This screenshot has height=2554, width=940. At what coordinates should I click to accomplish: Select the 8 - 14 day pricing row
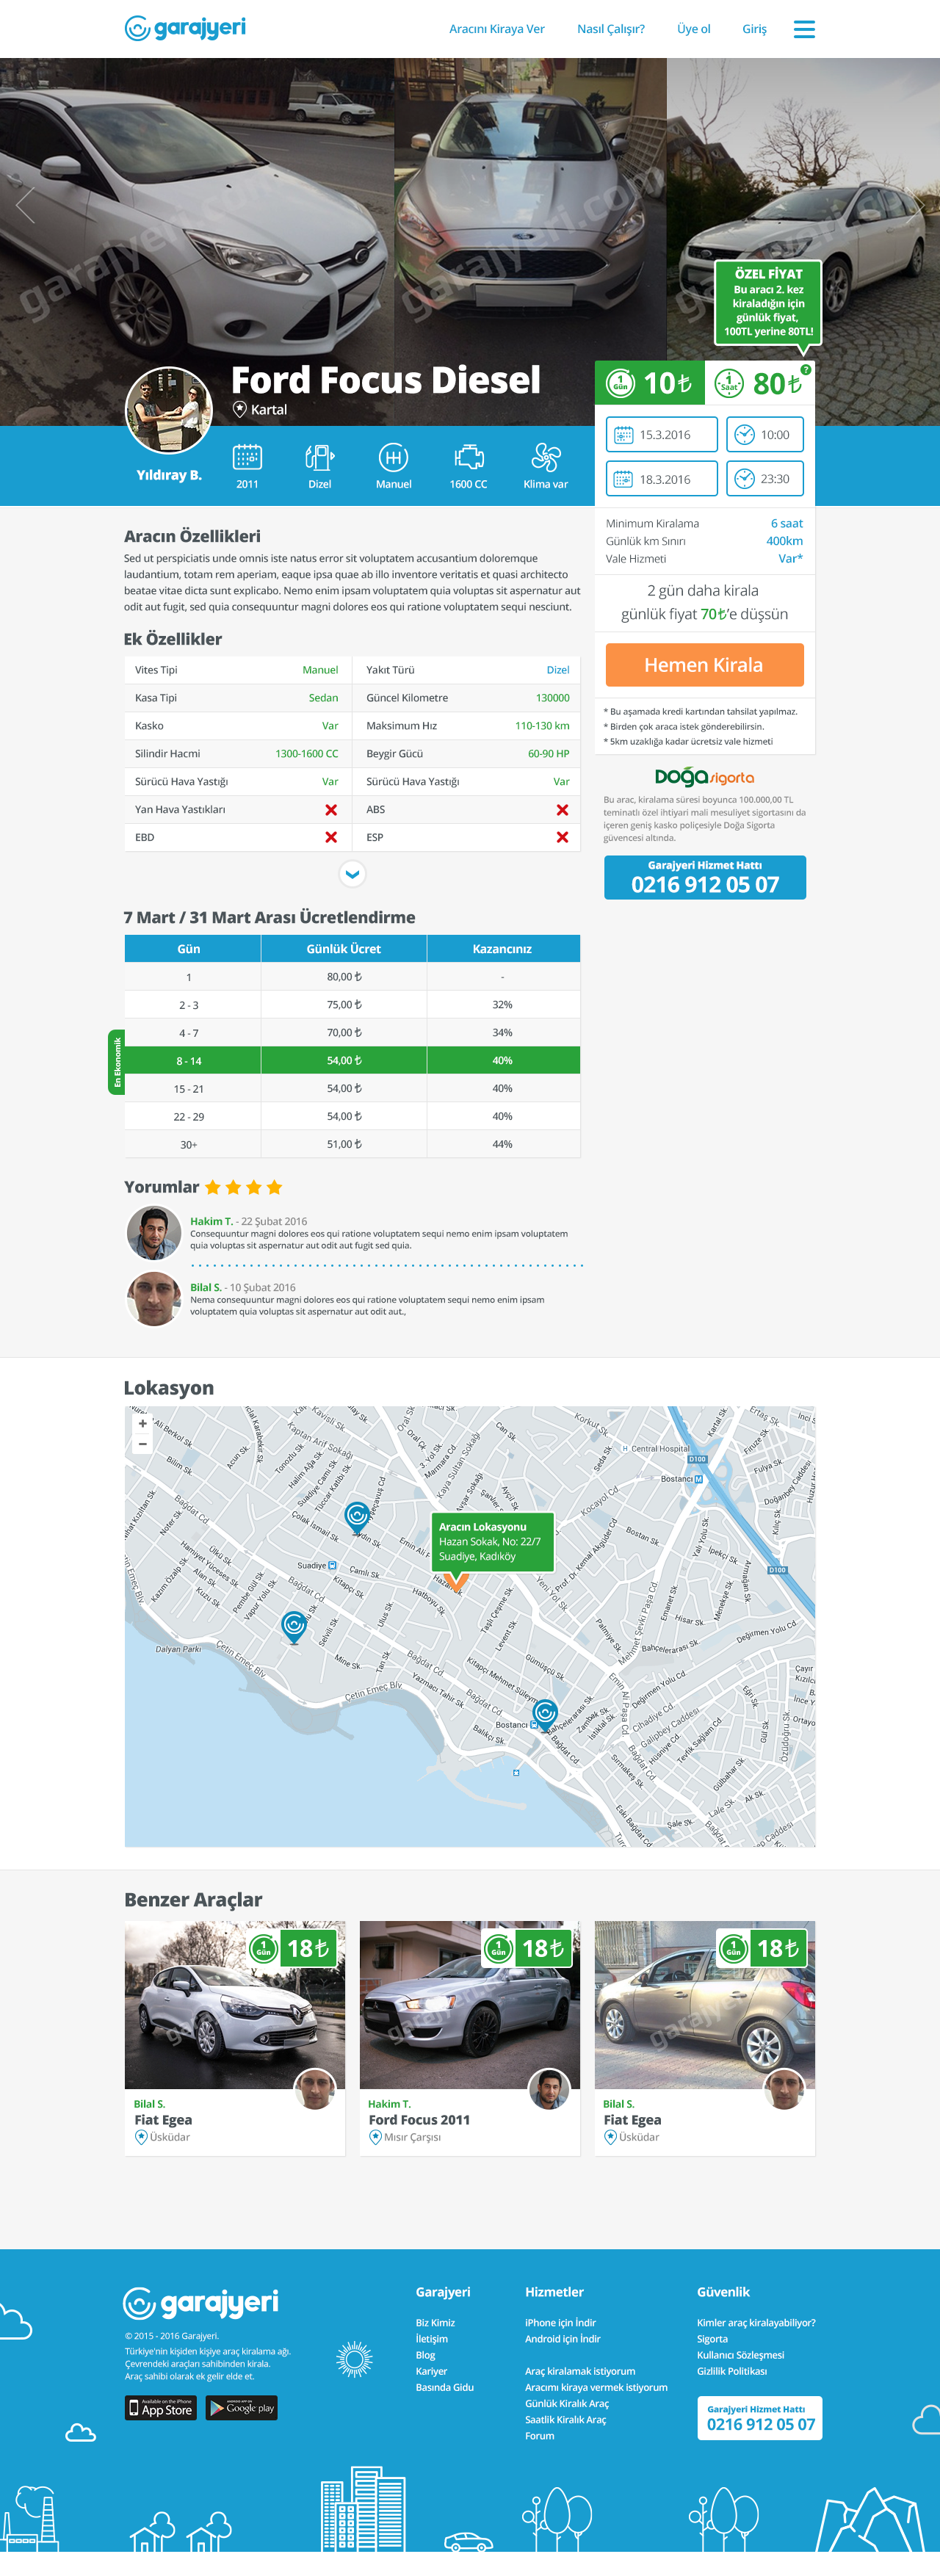(352, 1060)
